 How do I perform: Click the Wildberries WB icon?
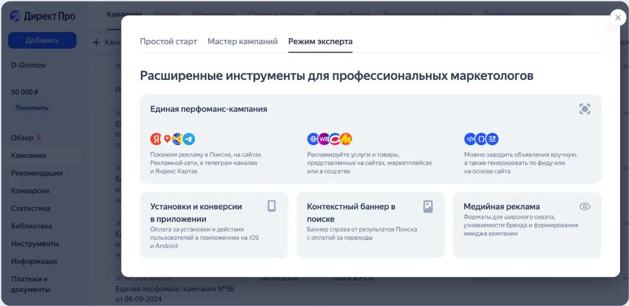click(324, 139)
